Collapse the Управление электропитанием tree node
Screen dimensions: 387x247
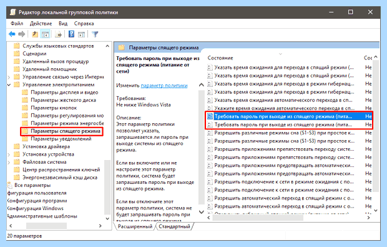9,85
